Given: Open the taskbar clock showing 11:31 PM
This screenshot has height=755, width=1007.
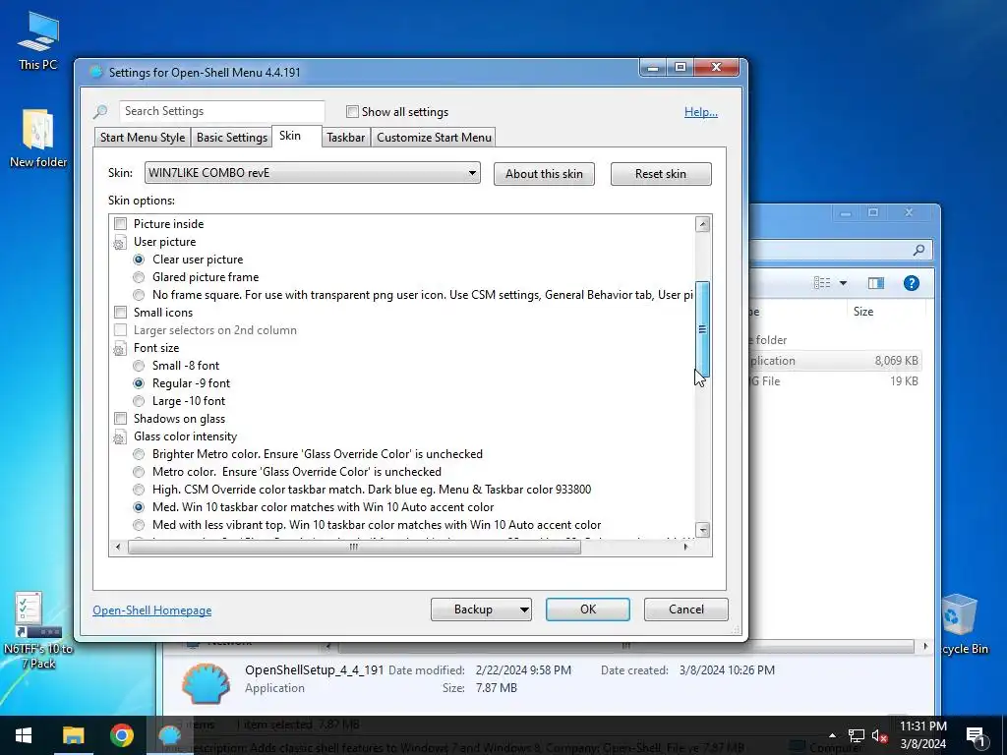Looking at the screenshot, I should click(922, 735).
